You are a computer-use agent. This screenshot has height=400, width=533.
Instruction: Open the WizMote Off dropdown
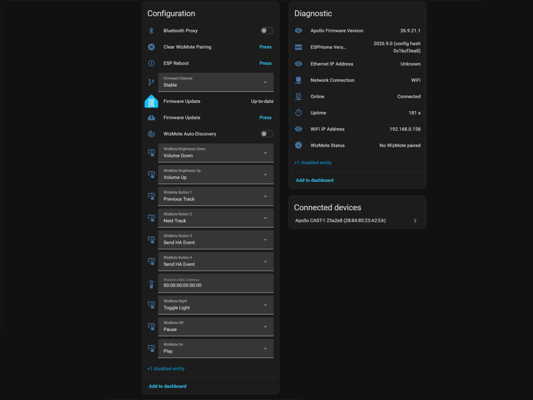pos(216,327)
